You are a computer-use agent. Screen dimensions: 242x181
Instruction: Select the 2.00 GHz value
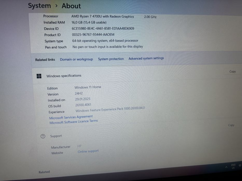[x=150, y=17]
